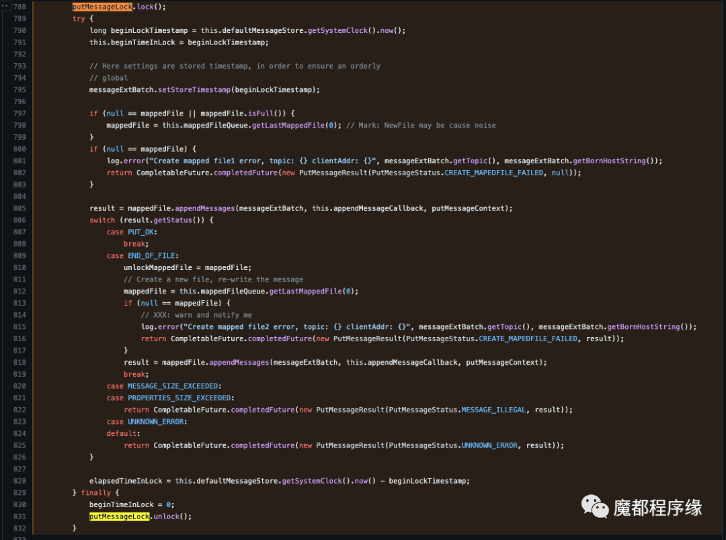This screenshot has height=540, width=726.
Task: Click the 'lock' method call on line 788
Action: 145,7
